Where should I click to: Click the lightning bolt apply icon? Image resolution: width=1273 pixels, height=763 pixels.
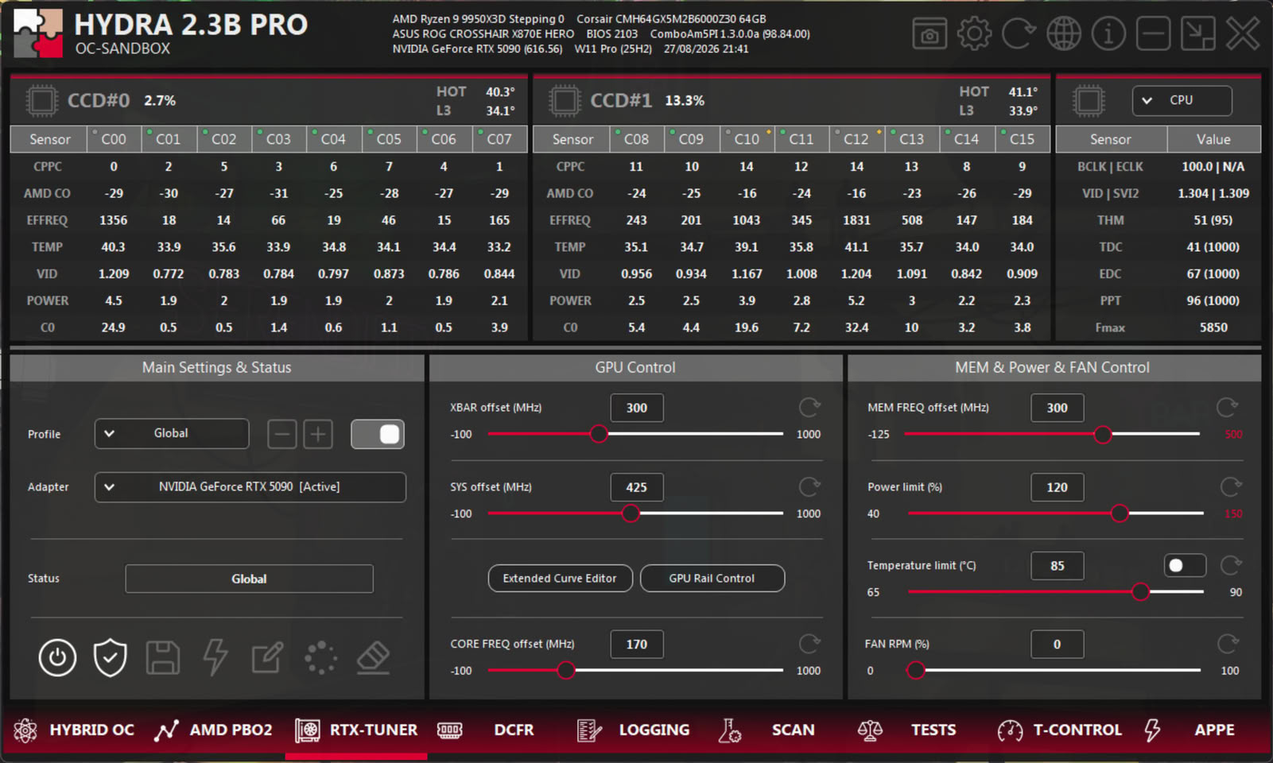215,657
